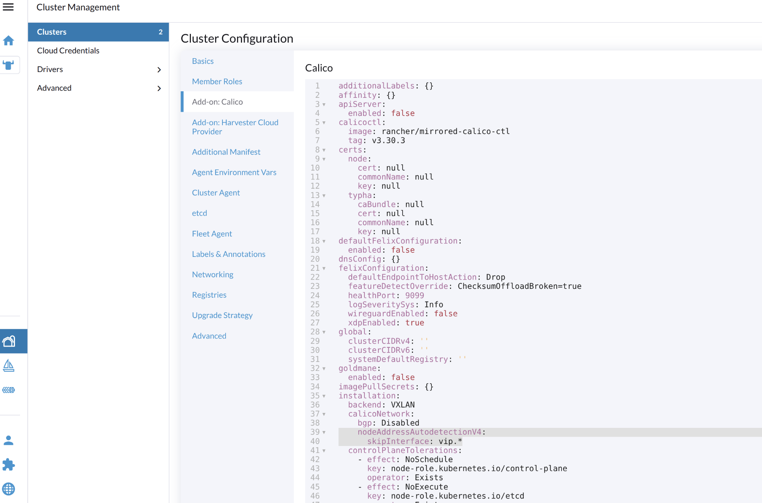Collapse the apiServer YAML fold arrow

(324, 104)
